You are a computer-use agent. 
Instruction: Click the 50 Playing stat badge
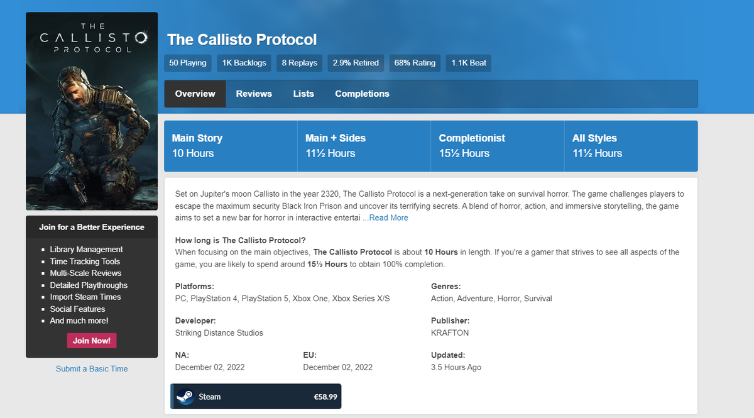pyautogui.click(x=188, y=63)
